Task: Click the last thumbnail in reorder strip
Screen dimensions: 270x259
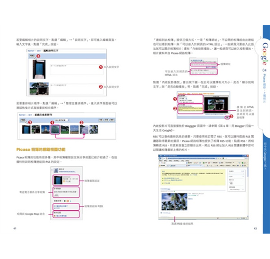Action: 93,129
